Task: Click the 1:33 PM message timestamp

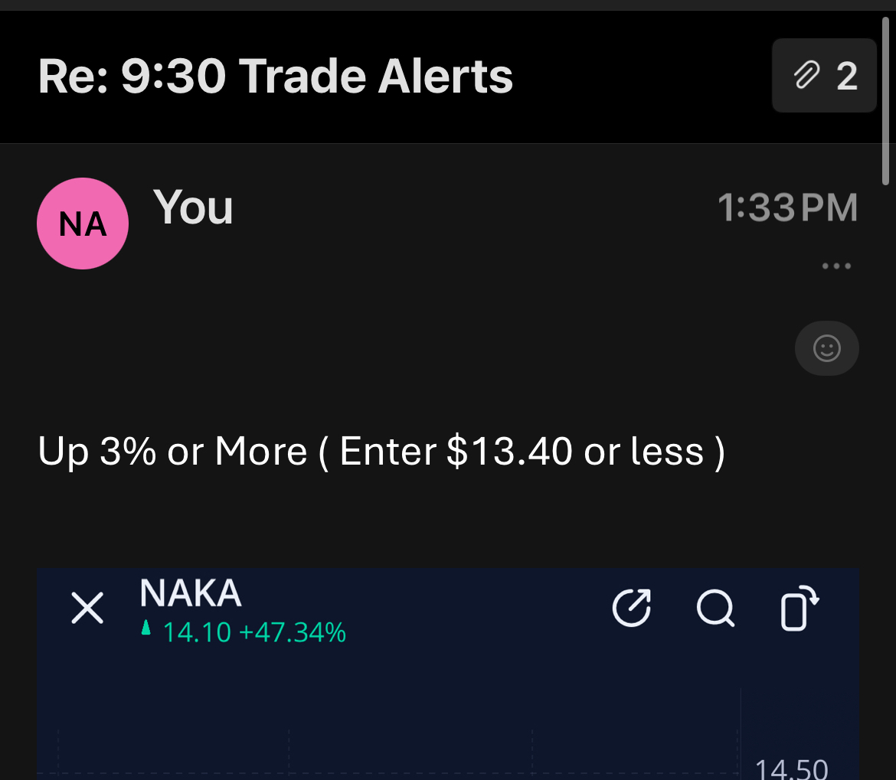Action: pyautogui.click(x=788, y=207)
